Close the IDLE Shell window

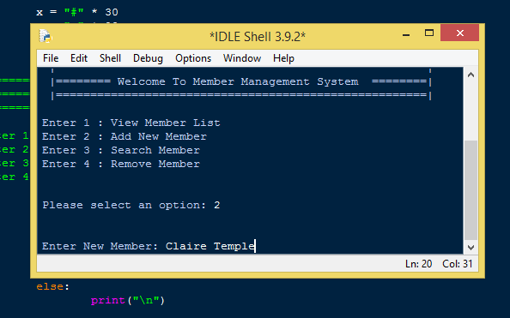459,33
